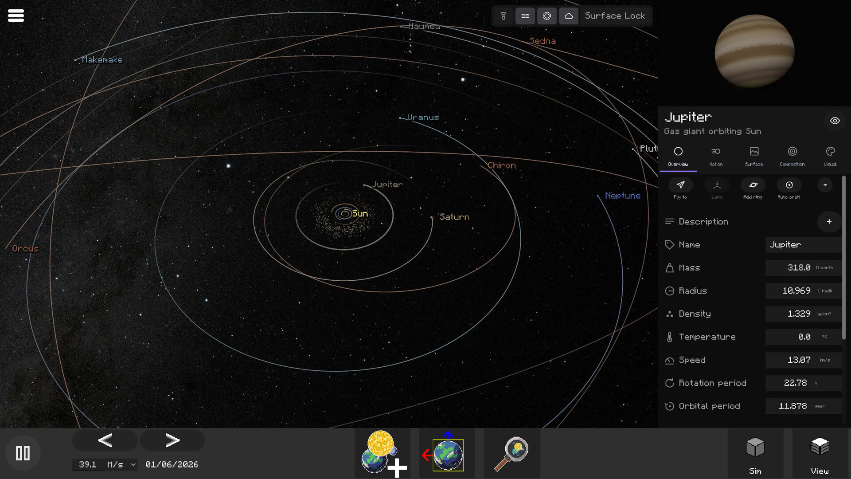851x479 pixels.
Task: Switch to the Visual tab
Action: coord(830,157)
